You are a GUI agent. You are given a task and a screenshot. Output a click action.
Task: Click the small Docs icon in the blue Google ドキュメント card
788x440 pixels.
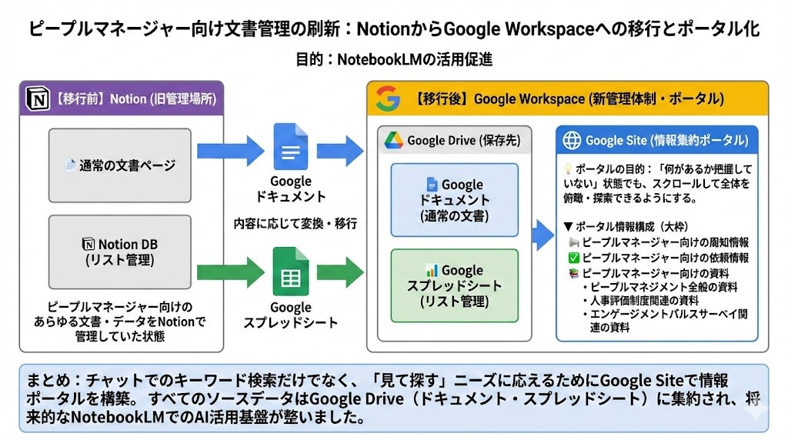pos(432,185)
